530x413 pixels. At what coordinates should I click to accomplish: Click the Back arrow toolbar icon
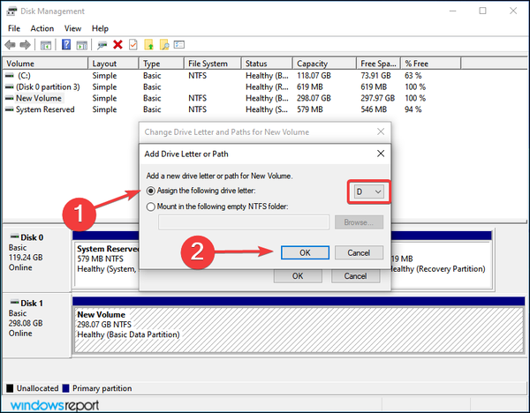[10, 45]
